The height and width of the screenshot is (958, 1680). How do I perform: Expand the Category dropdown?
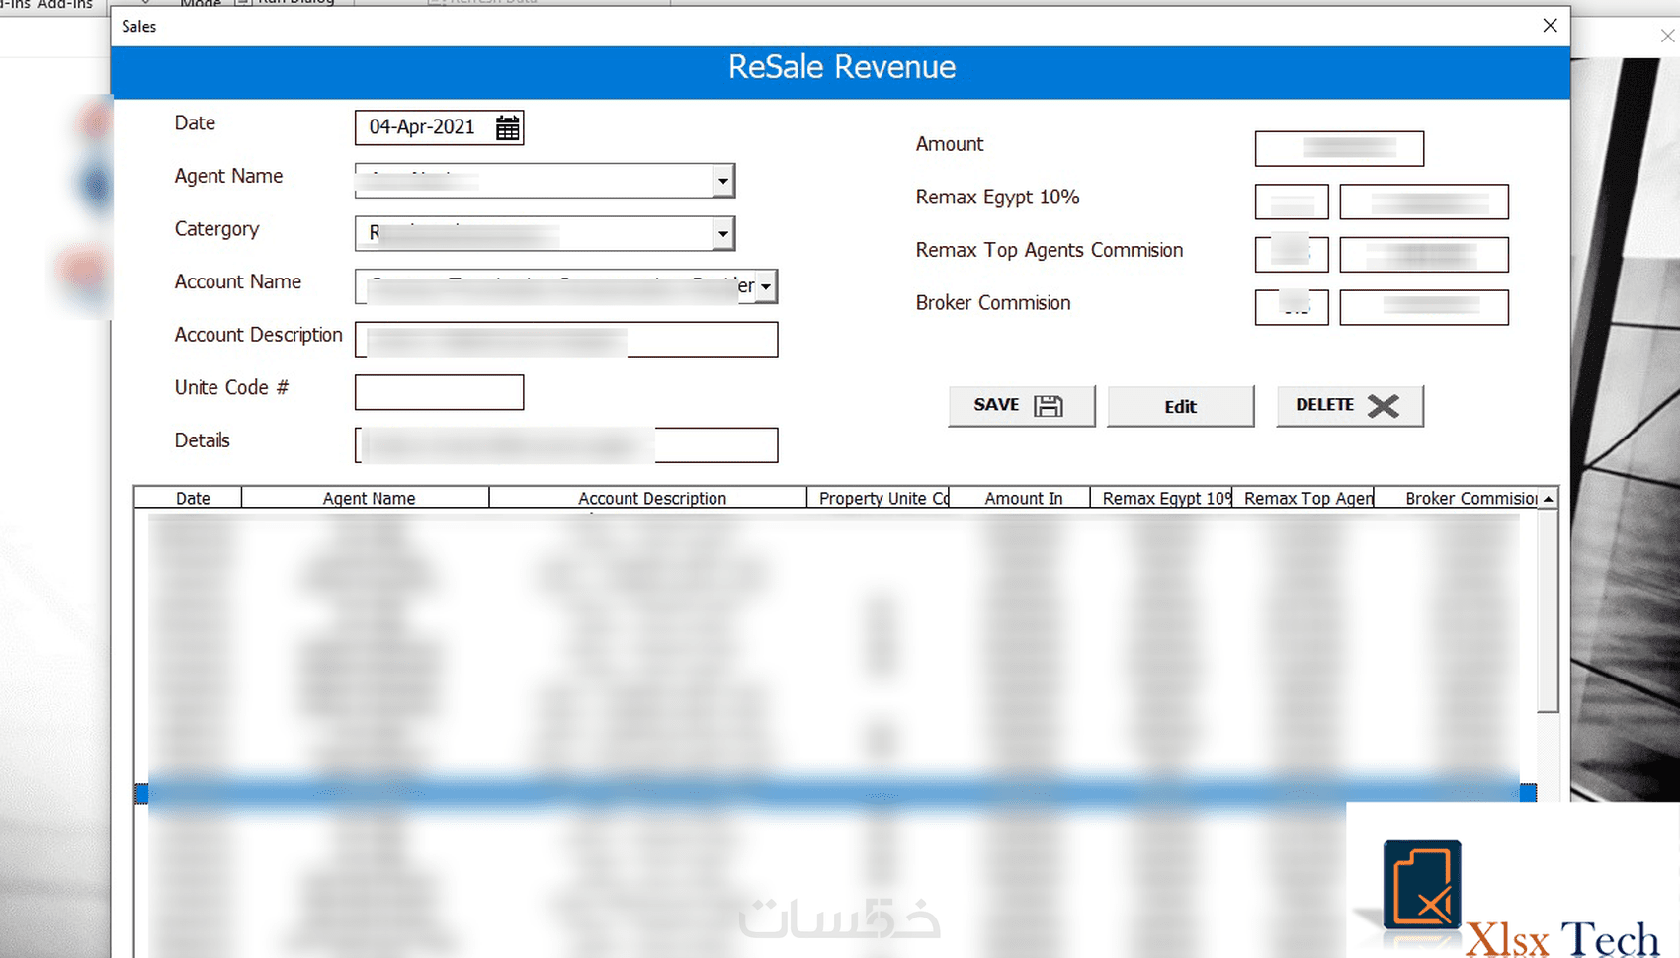click(723, 234)
